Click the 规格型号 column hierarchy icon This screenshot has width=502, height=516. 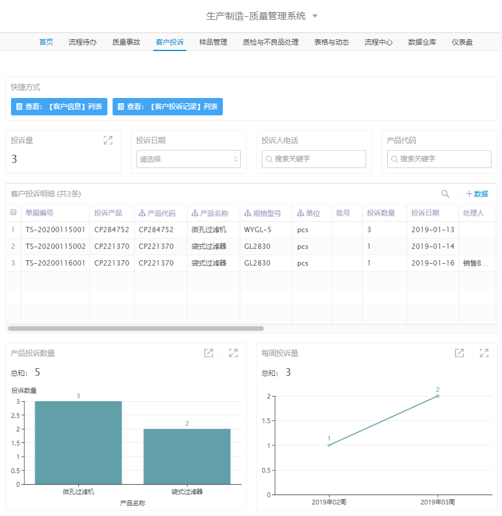point(248,213)
